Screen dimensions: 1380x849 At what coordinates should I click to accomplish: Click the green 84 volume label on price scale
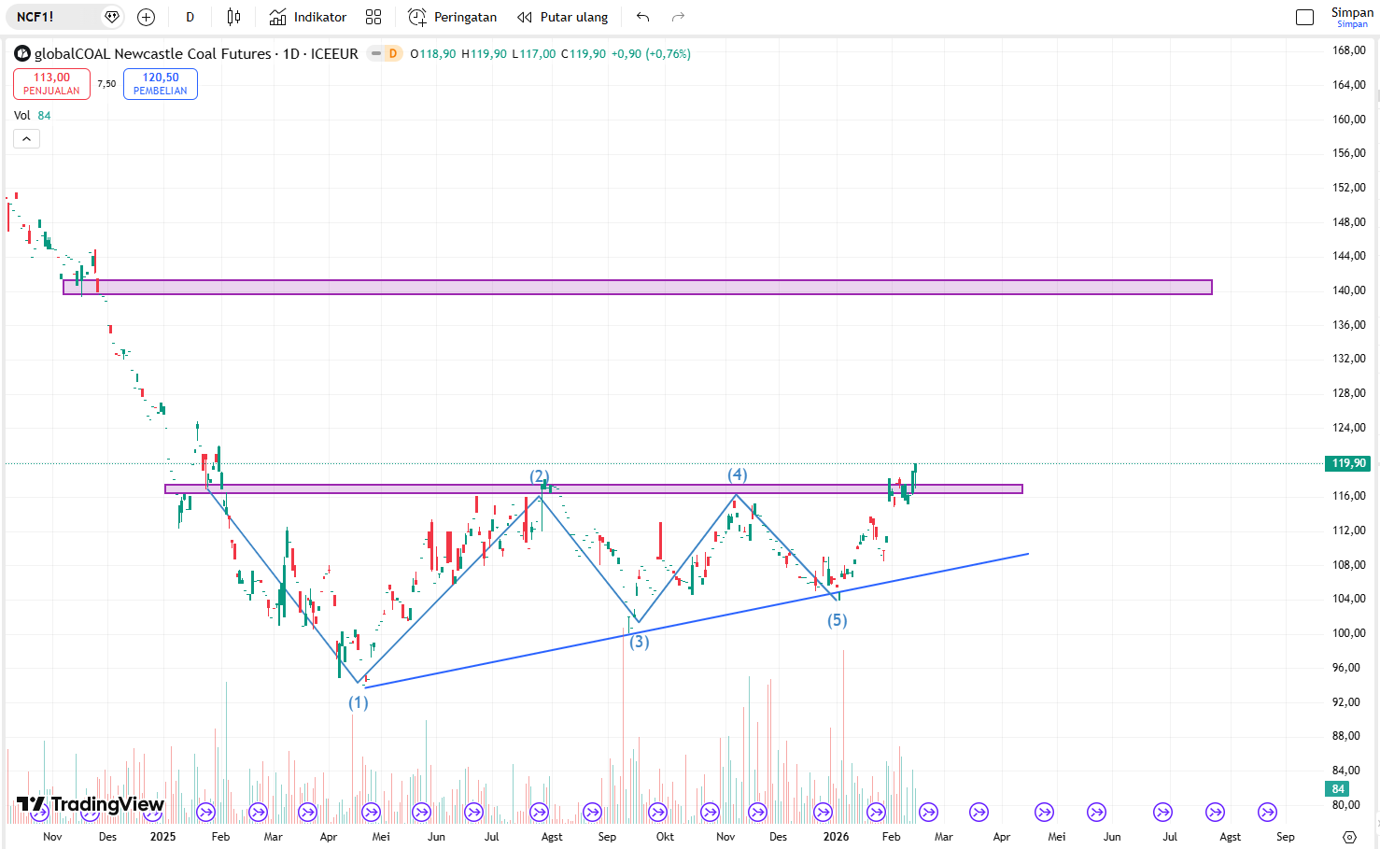tap(1338, 789)
